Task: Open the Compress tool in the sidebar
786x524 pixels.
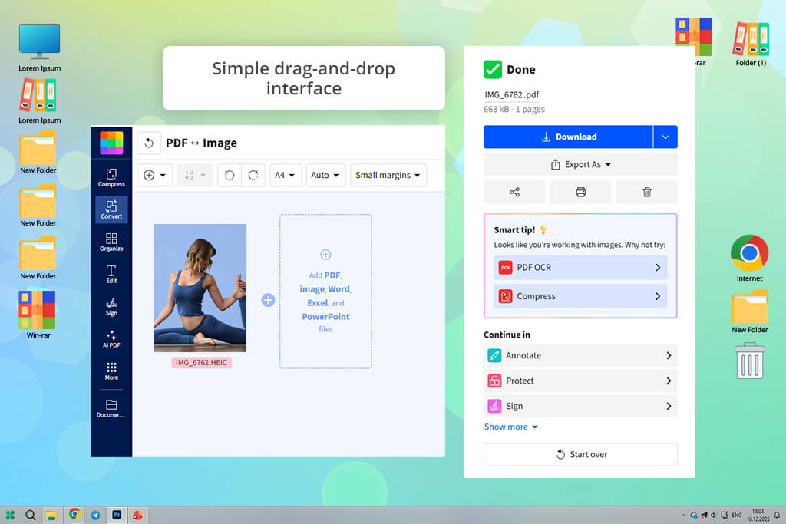Action: (111, 177)
